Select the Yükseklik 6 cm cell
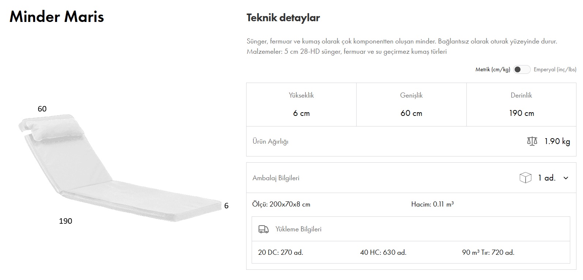 [x=301, y=105]
